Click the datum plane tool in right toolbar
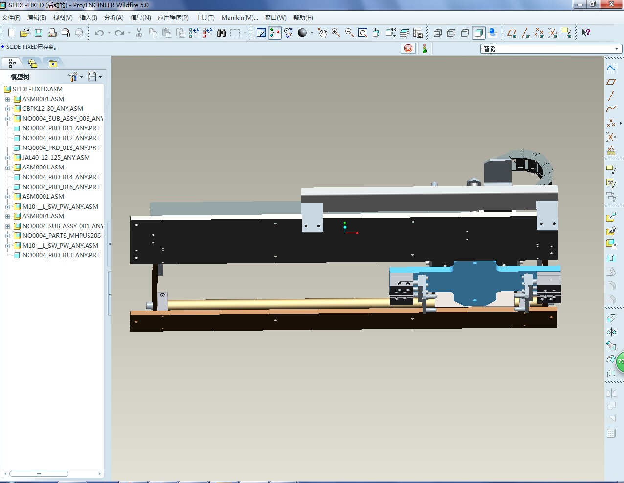The width and height of the screenshot is (624, 483). point(611,82)
